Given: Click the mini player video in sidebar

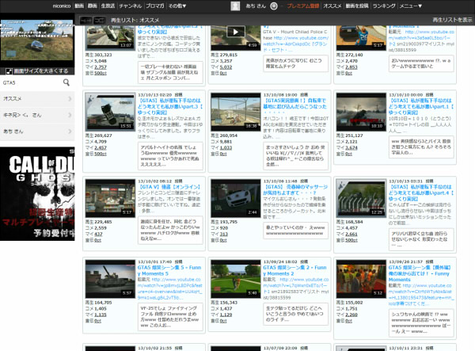Looking at the screenshot, I should [x=37, y=40].
